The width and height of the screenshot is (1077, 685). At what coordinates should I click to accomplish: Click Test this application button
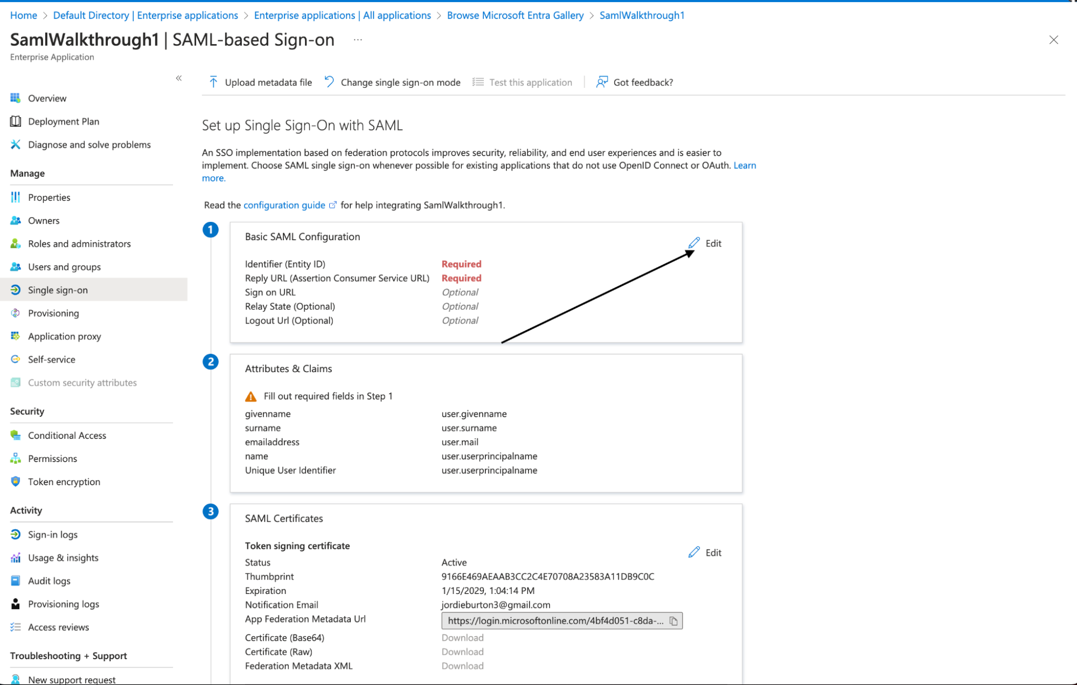click(x=522, y=82)
